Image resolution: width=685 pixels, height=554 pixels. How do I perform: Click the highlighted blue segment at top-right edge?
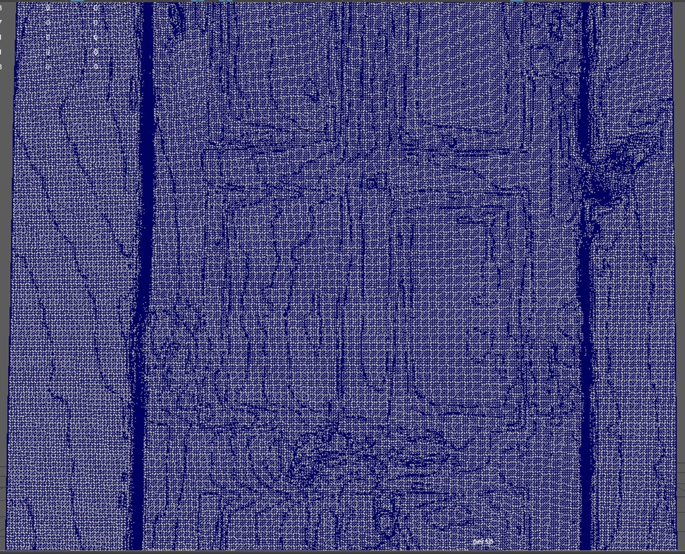(x=517, y=1)
